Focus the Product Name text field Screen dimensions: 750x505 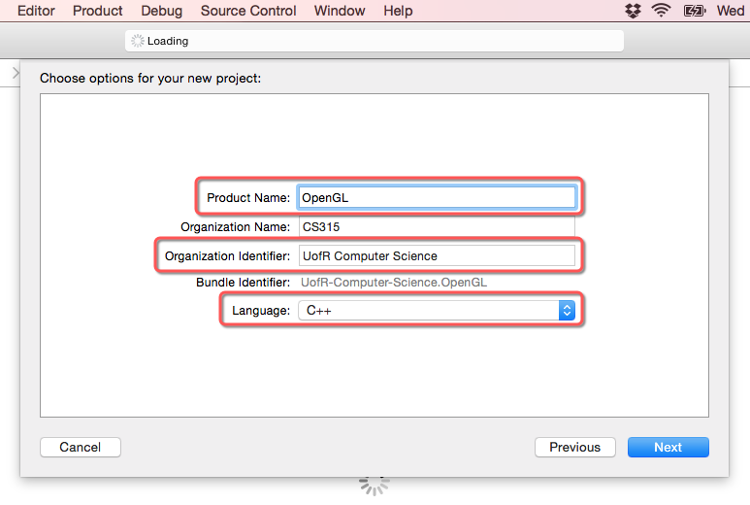(437, 197)
